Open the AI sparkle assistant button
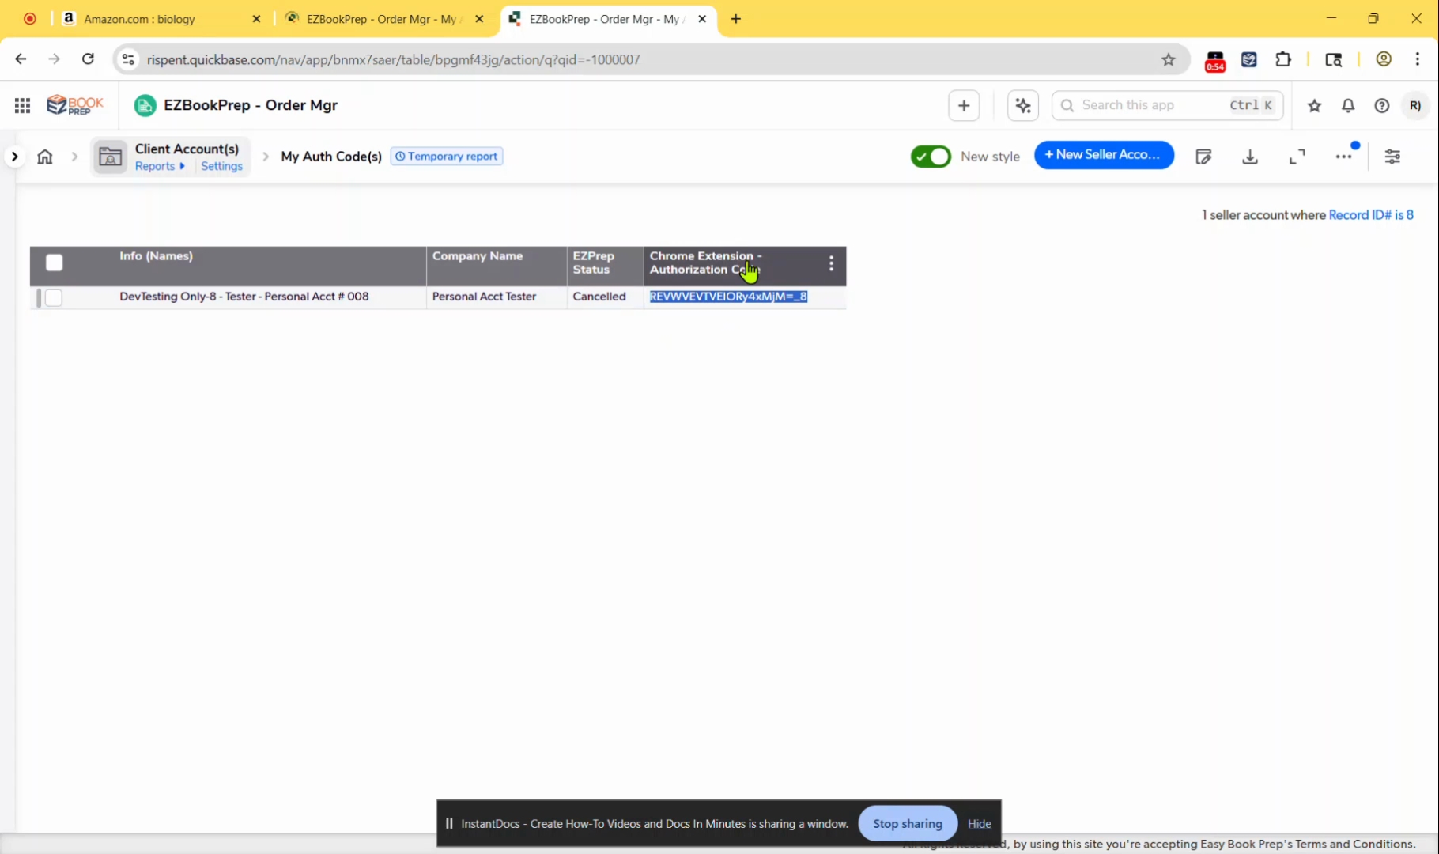 coord(1023,105)
